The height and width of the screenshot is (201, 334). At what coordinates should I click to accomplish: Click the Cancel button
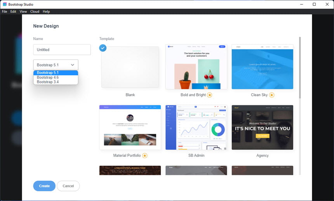[68, 186]
